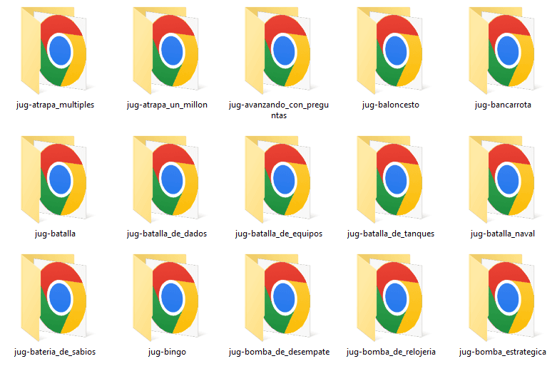Click the jug-baloncesto folder icon
Screen dimensions: 557x366
tap(391, 50)
